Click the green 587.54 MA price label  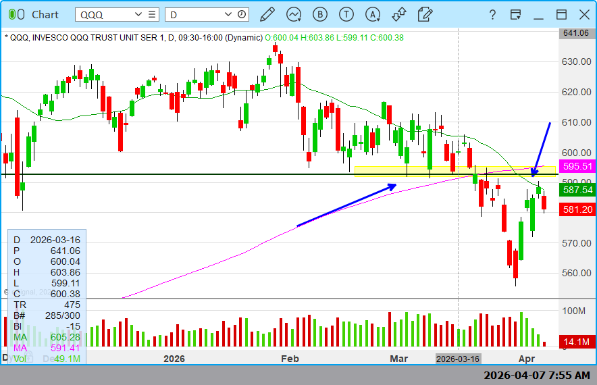577,190
